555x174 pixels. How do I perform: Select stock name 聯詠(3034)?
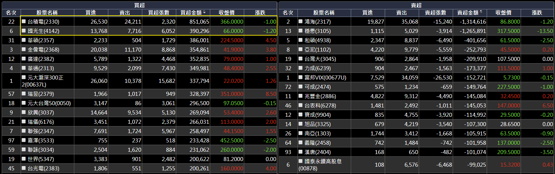(x=41, y=150)
